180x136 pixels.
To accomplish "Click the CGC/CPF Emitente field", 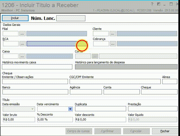I will tap(115, 81).
